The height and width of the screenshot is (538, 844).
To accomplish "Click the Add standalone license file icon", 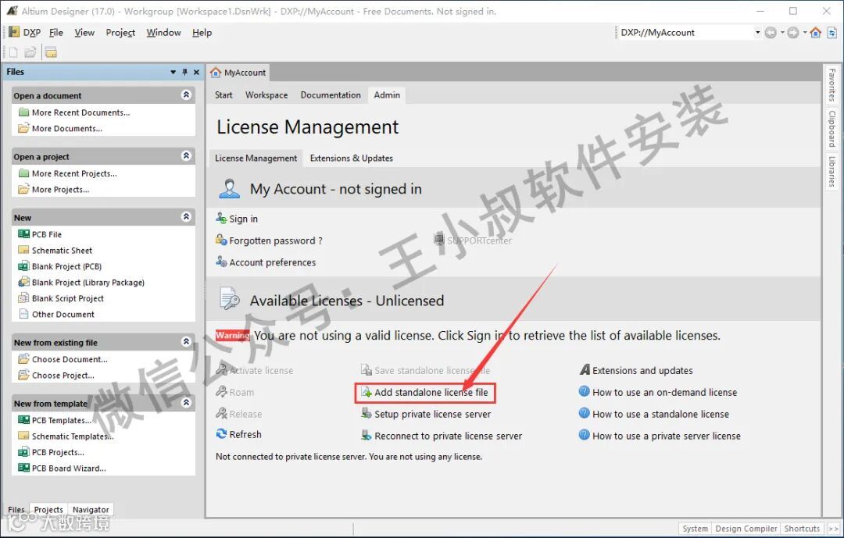I will click(367, 392).
